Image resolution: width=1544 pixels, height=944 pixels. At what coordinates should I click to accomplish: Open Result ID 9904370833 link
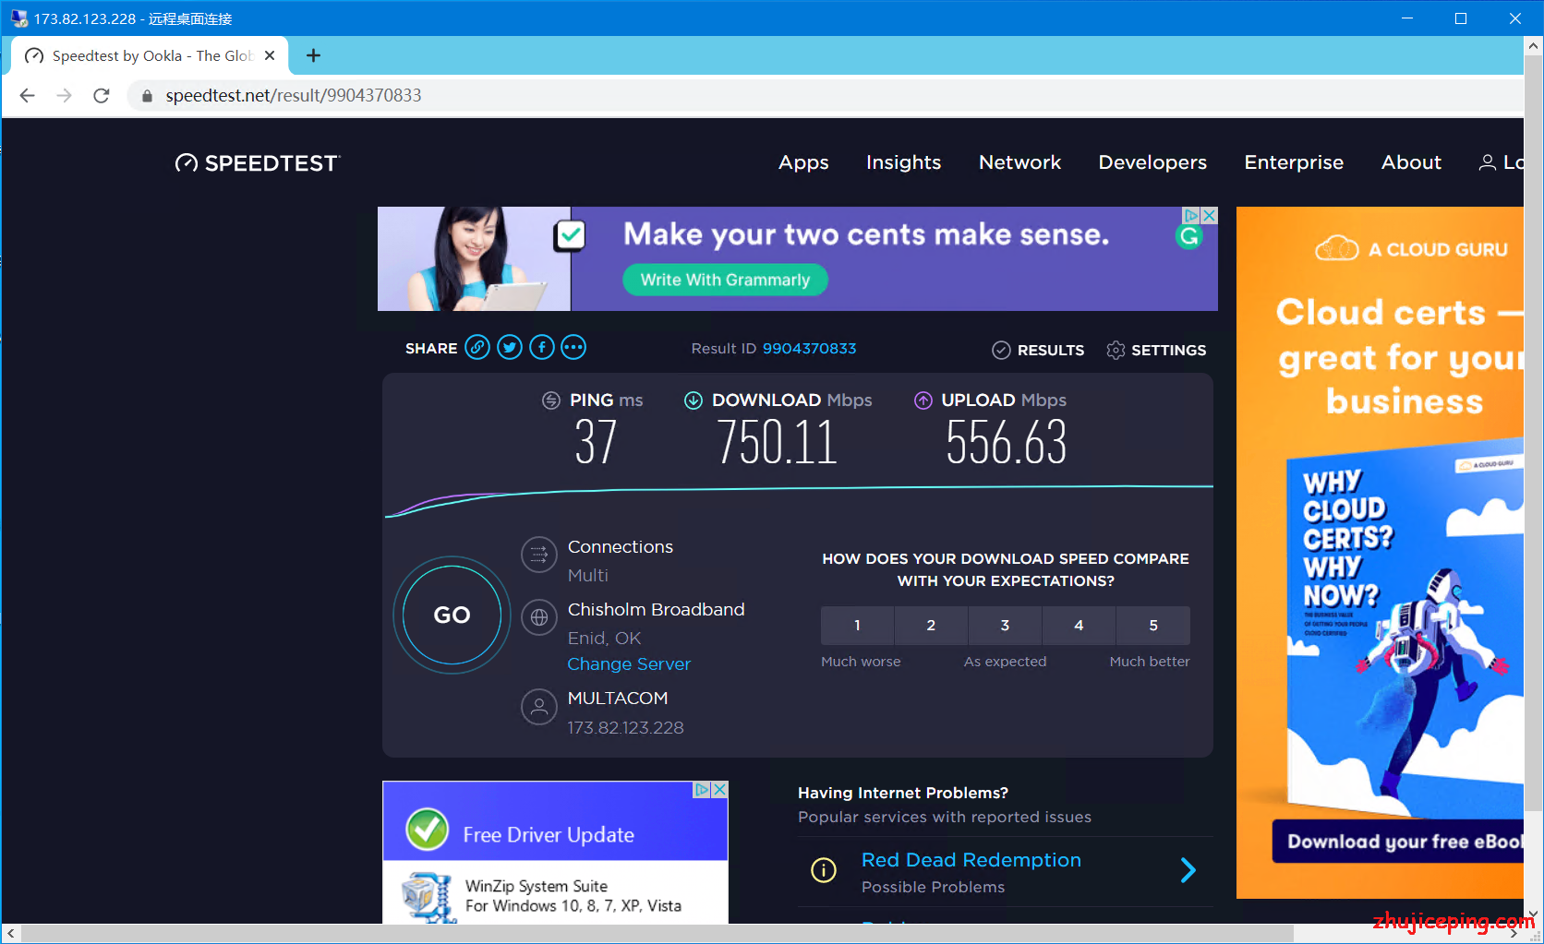coord(809,349)
